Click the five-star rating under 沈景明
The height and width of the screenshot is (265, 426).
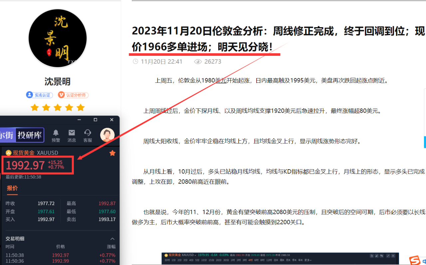(x=58, y=107)
